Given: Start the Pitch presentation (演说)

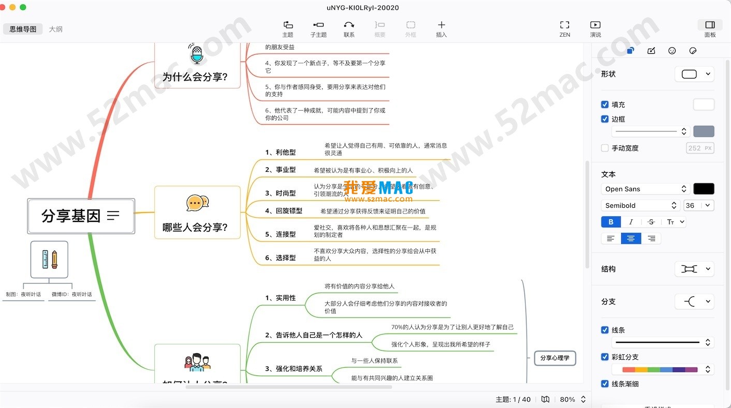Looking at the screenshot, I should [x=595, y=25].
